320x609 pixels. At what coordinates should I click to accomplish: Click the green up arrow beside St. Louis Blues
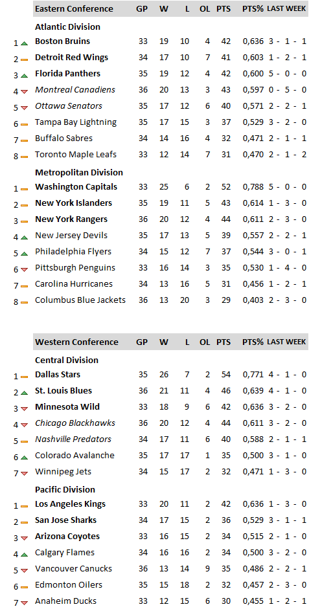(24, 393)
